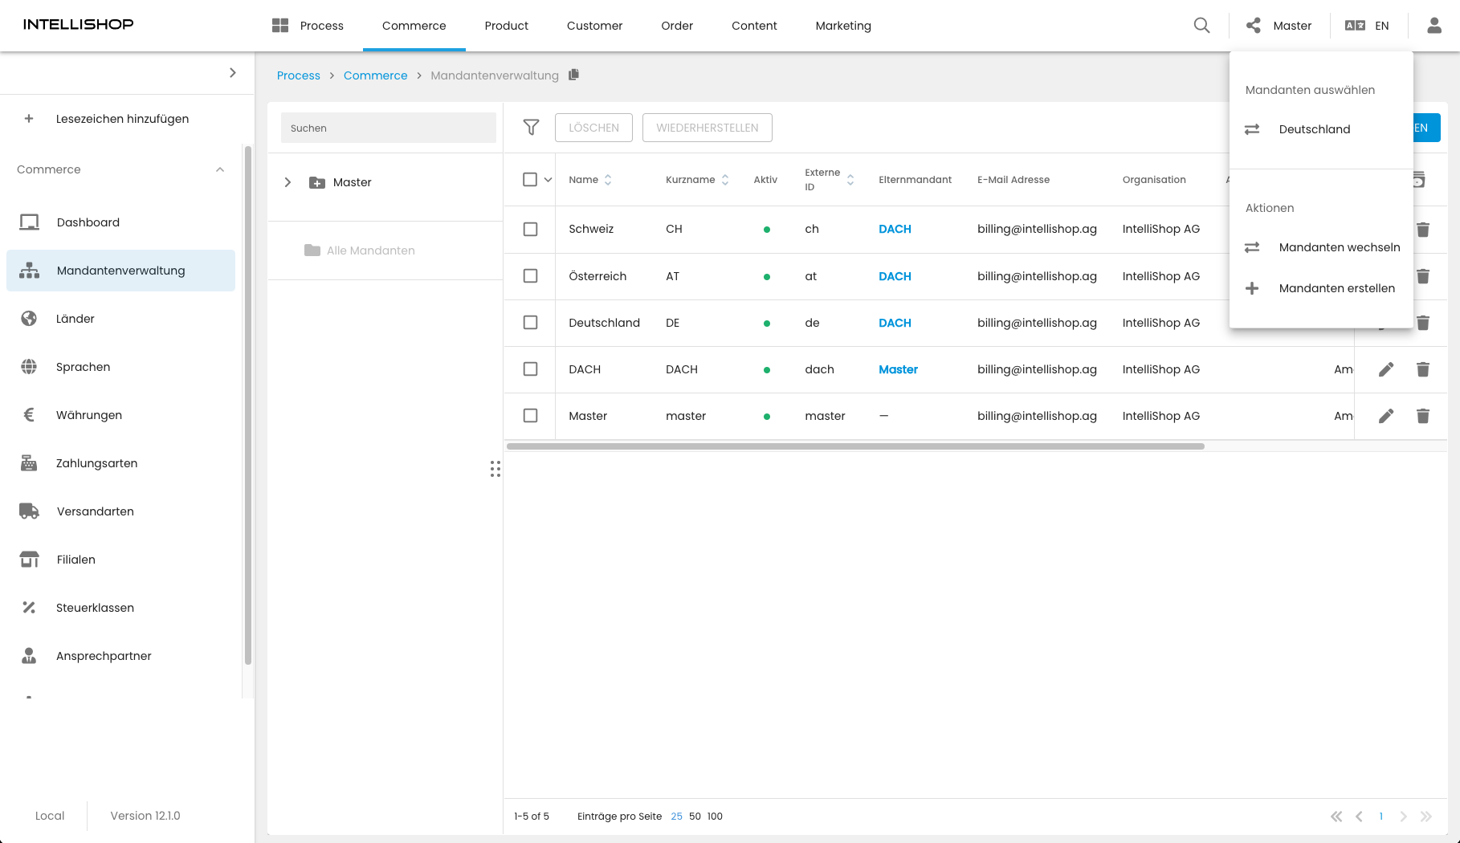This screenshot has width=1460, height=843.
Task: Open Dashboard in sidebar
Action: point(120,222)
